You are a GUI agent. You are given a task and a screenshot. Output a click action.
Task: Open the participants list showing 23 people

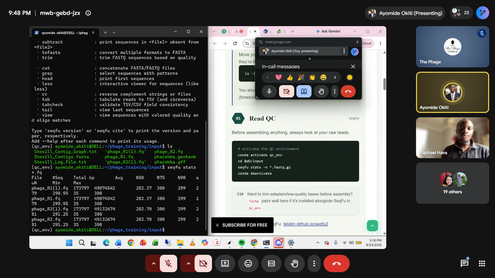point(461,13)
